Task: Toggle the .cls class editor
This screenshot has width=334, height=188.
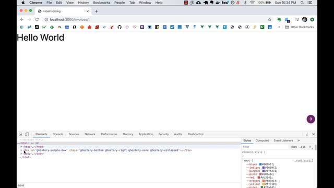Action: pos(303,147)
